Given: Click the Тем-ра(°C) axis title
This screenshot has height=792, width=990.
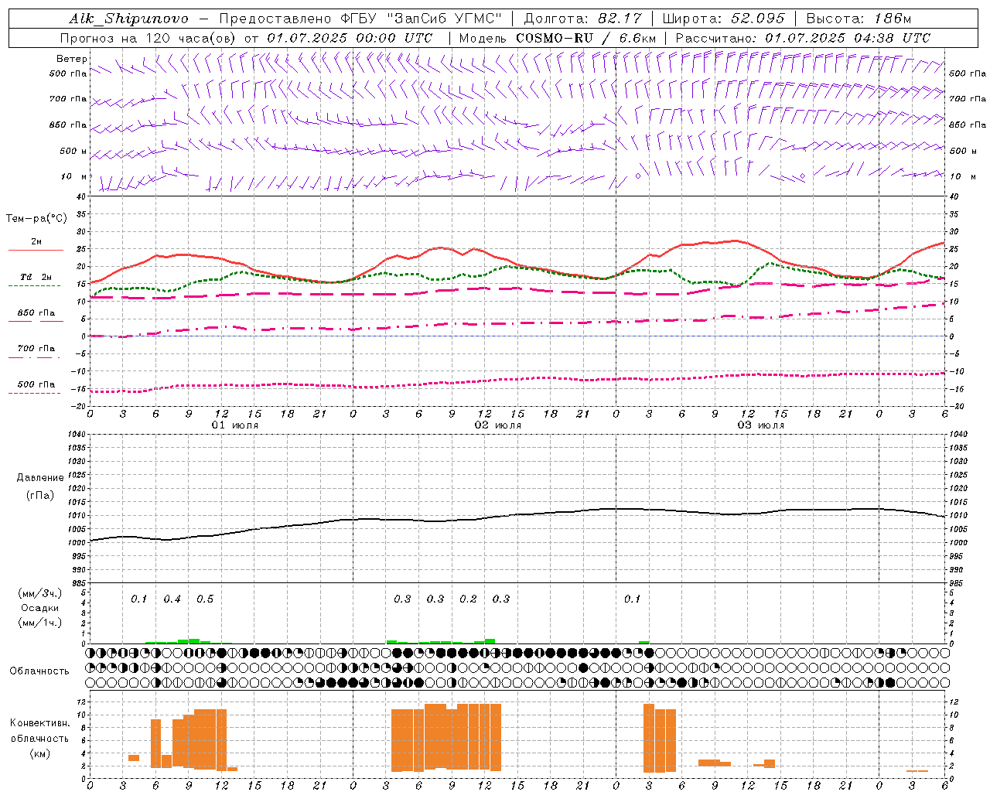Looking at the screenshot, I should (36, 219).
